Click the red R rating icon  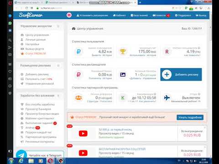[167, 51]
